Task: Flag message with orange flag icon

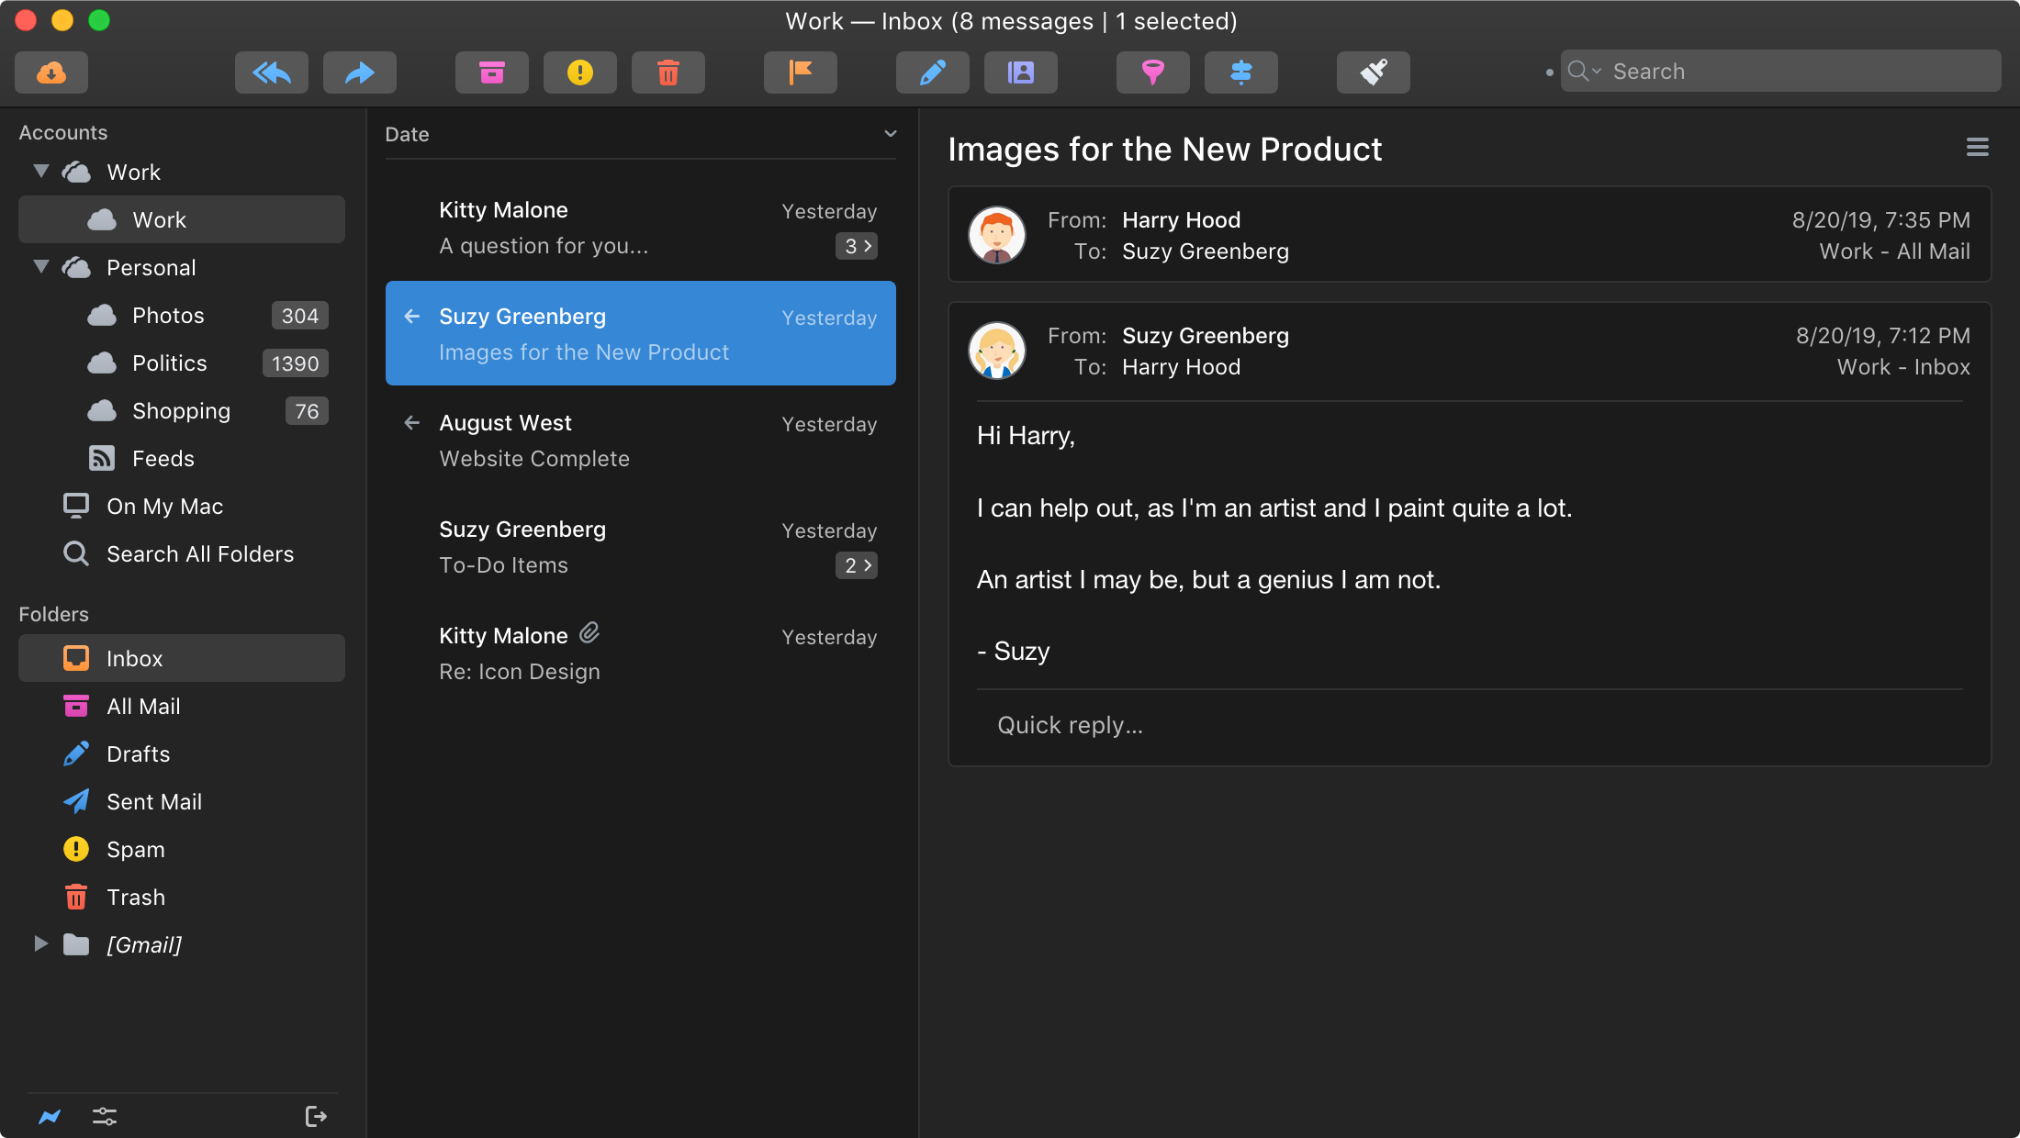Action: (x=800, y=73)
